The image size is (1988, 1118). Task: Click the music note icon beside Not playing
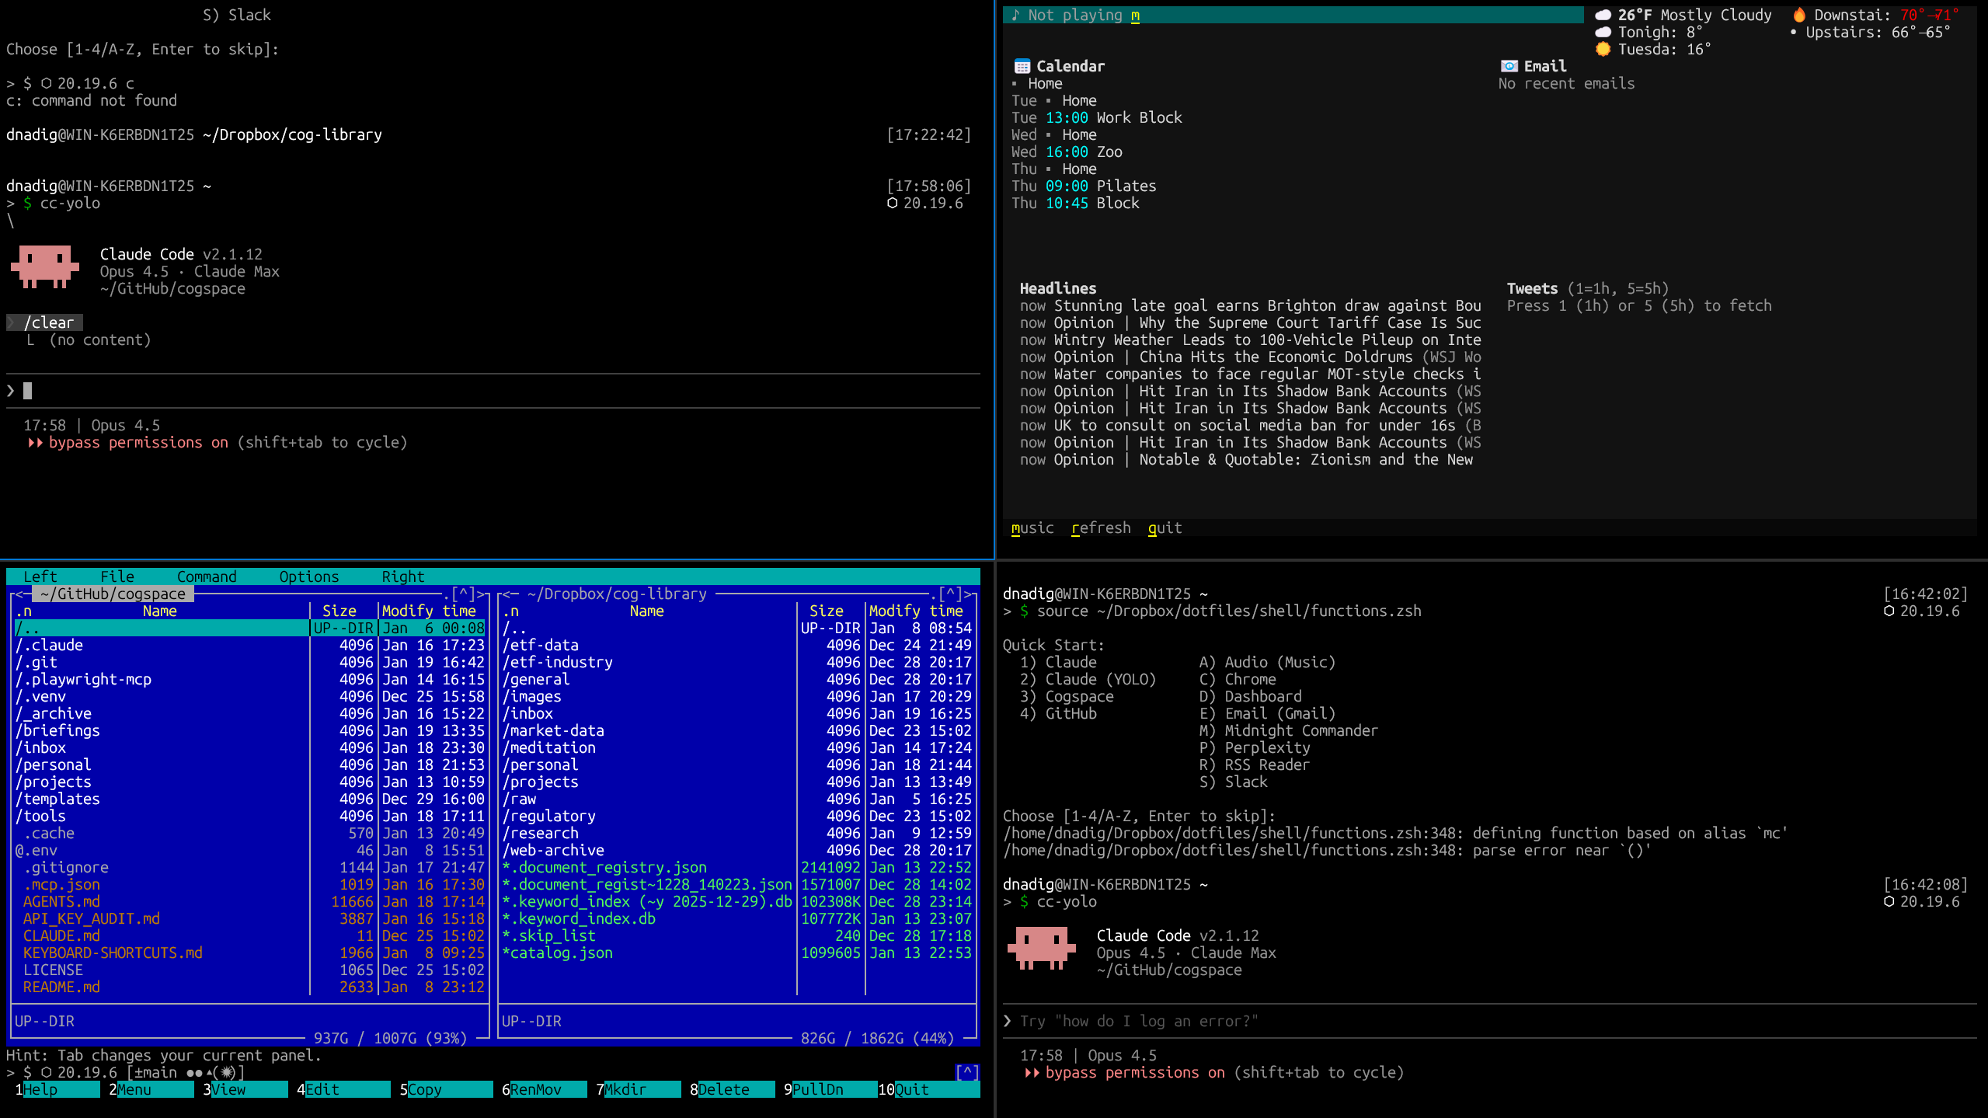1015,16
